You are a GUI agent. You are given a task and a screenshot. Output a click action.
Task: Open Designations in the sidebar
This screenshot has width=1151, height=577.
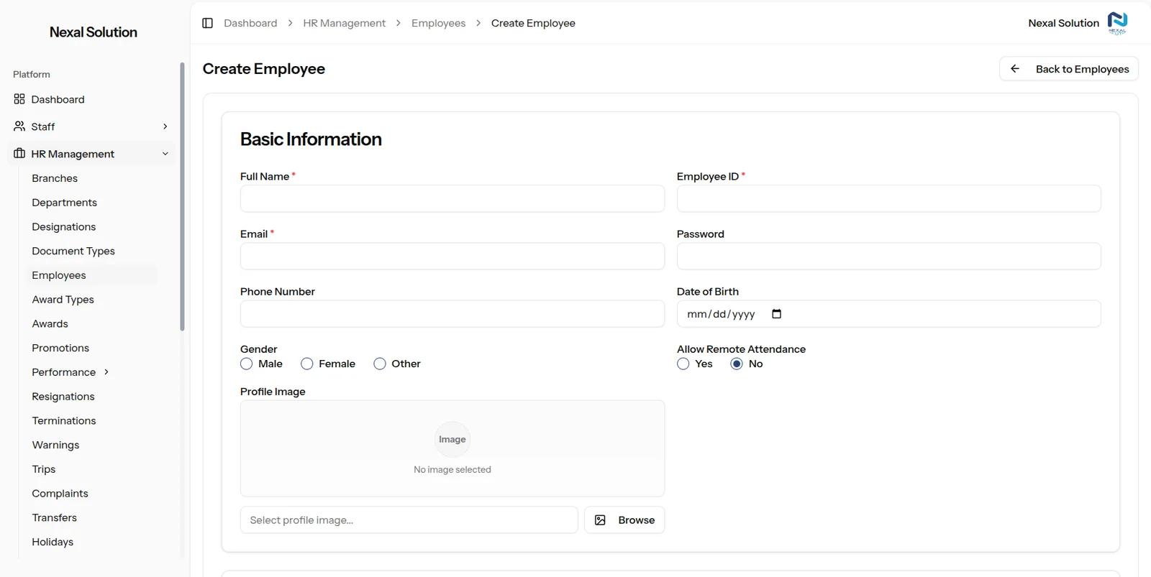[63, 227]
